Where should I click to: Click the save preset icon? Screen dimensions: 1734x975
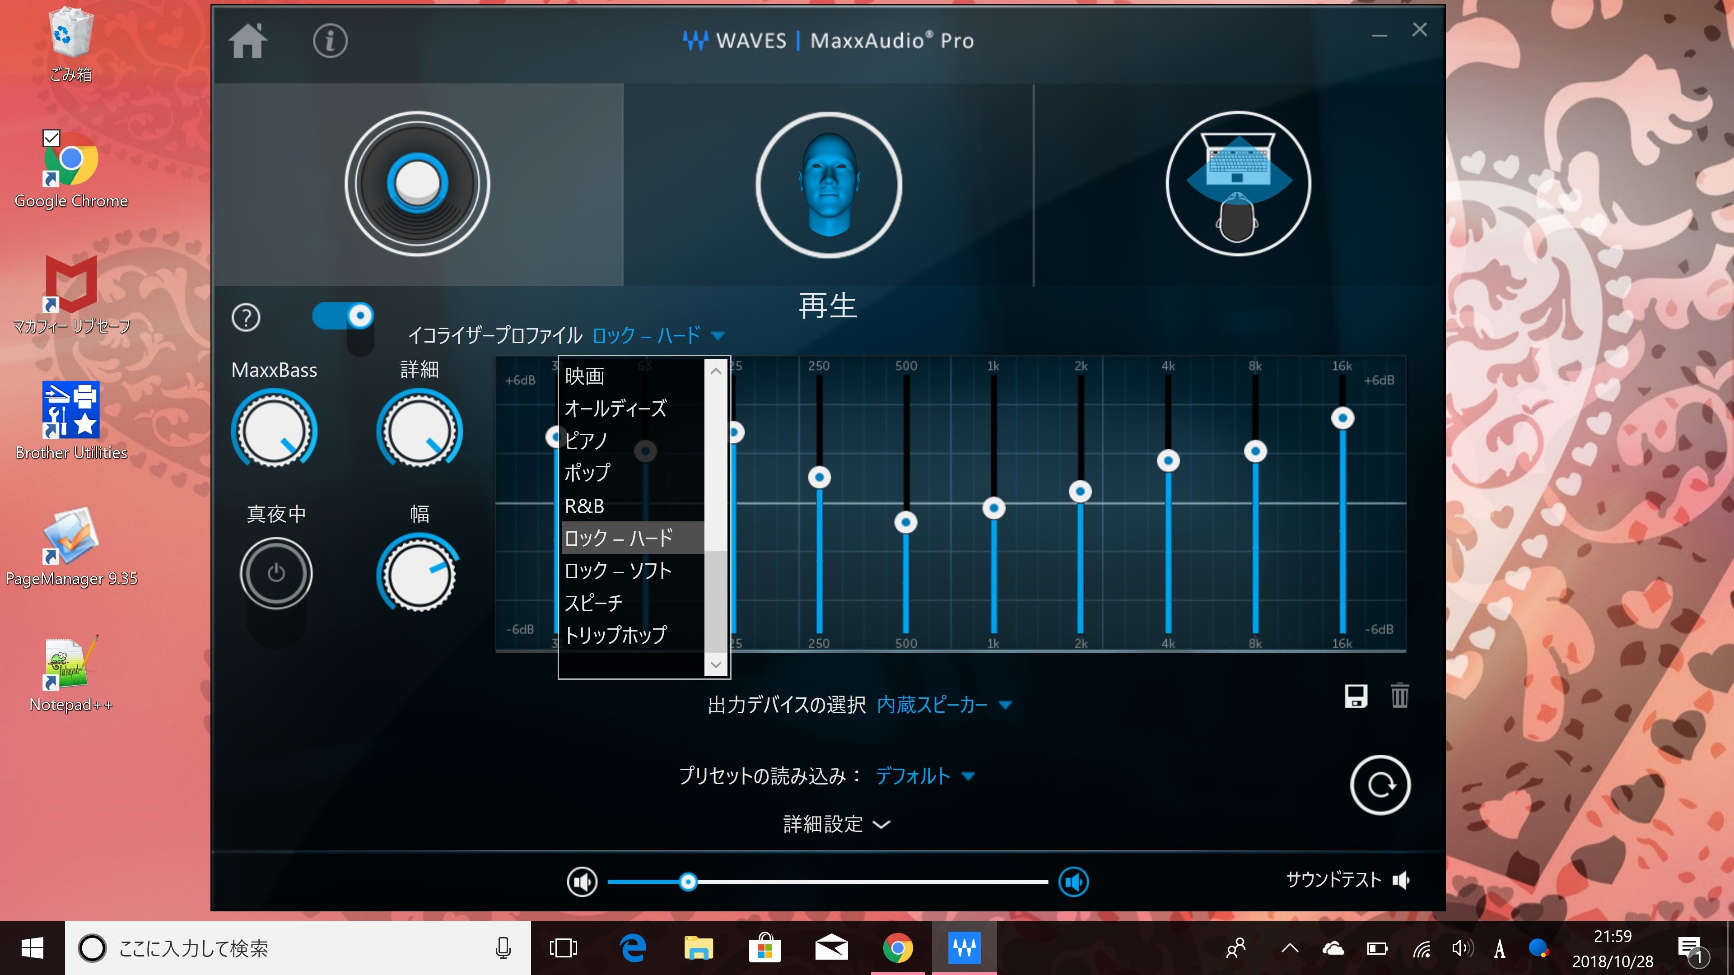point(1355,696)
